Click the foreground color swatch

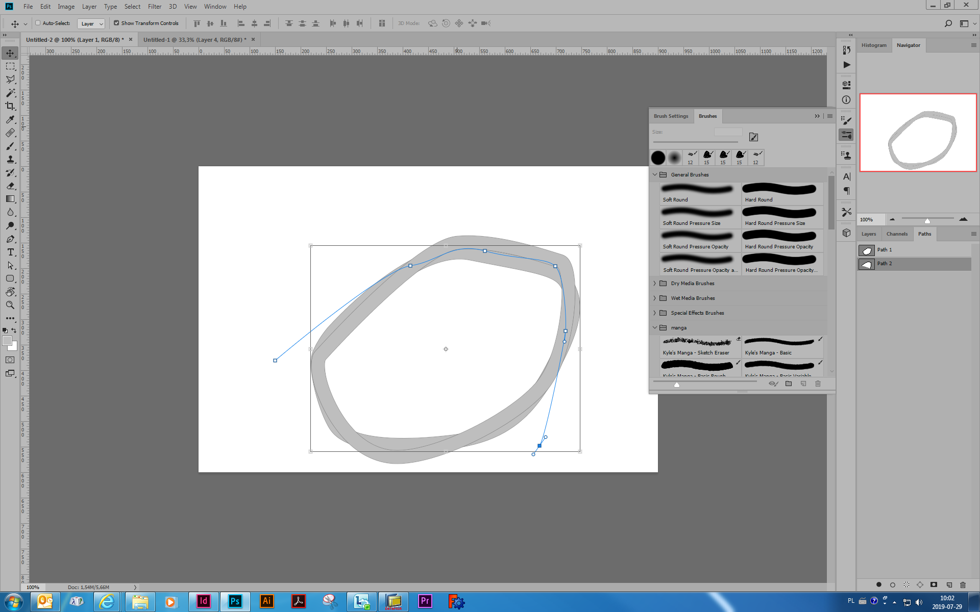click(x=7, y=341)
